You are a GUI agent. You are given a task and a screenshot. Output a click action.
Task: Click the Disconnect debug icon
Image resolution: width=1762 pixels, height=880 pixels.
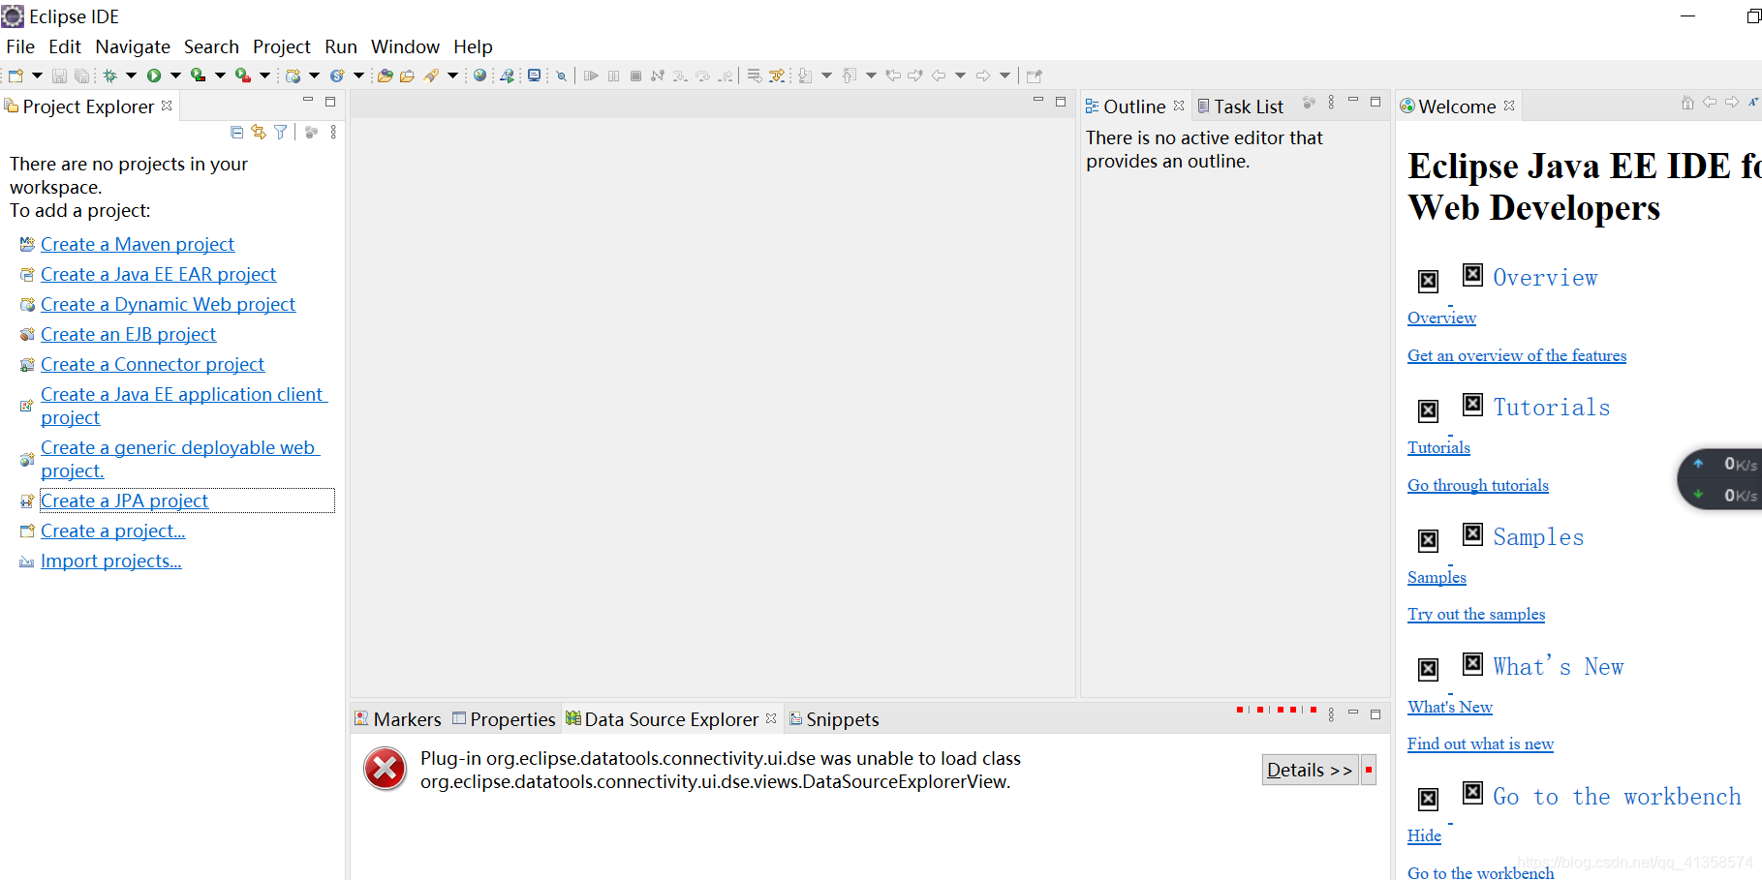[x=658, y=76]
